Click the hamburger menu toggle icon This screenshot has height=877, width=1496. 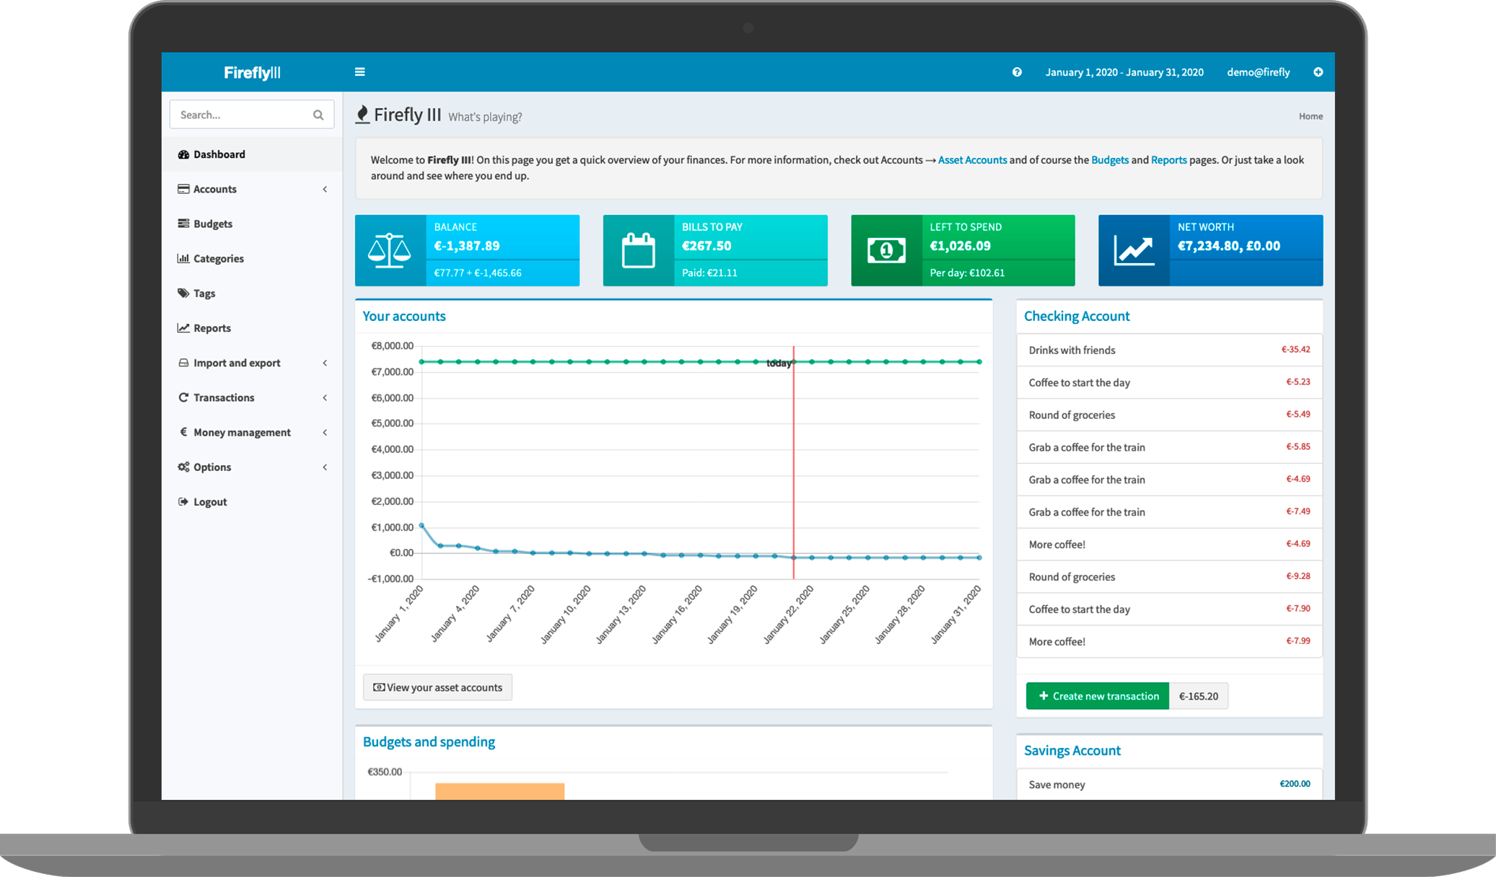[x=359, y=72]
